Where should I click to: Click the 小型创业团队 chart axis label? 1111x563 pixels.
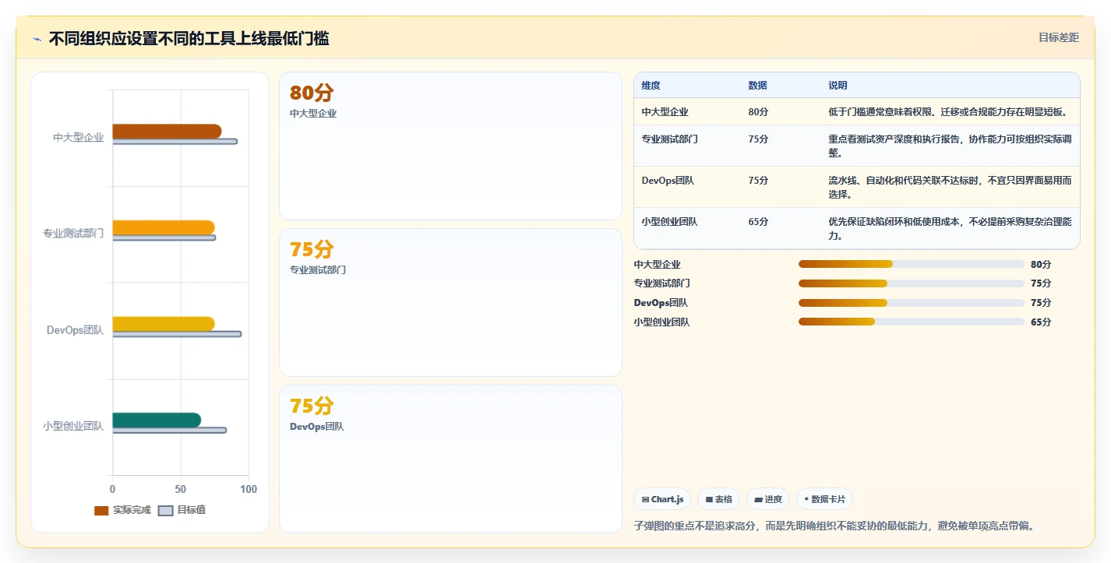[73, 427]
